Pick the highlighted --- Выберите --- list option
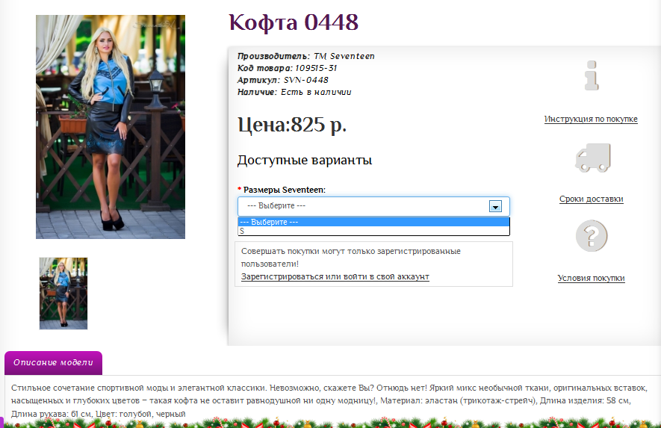 373,222
